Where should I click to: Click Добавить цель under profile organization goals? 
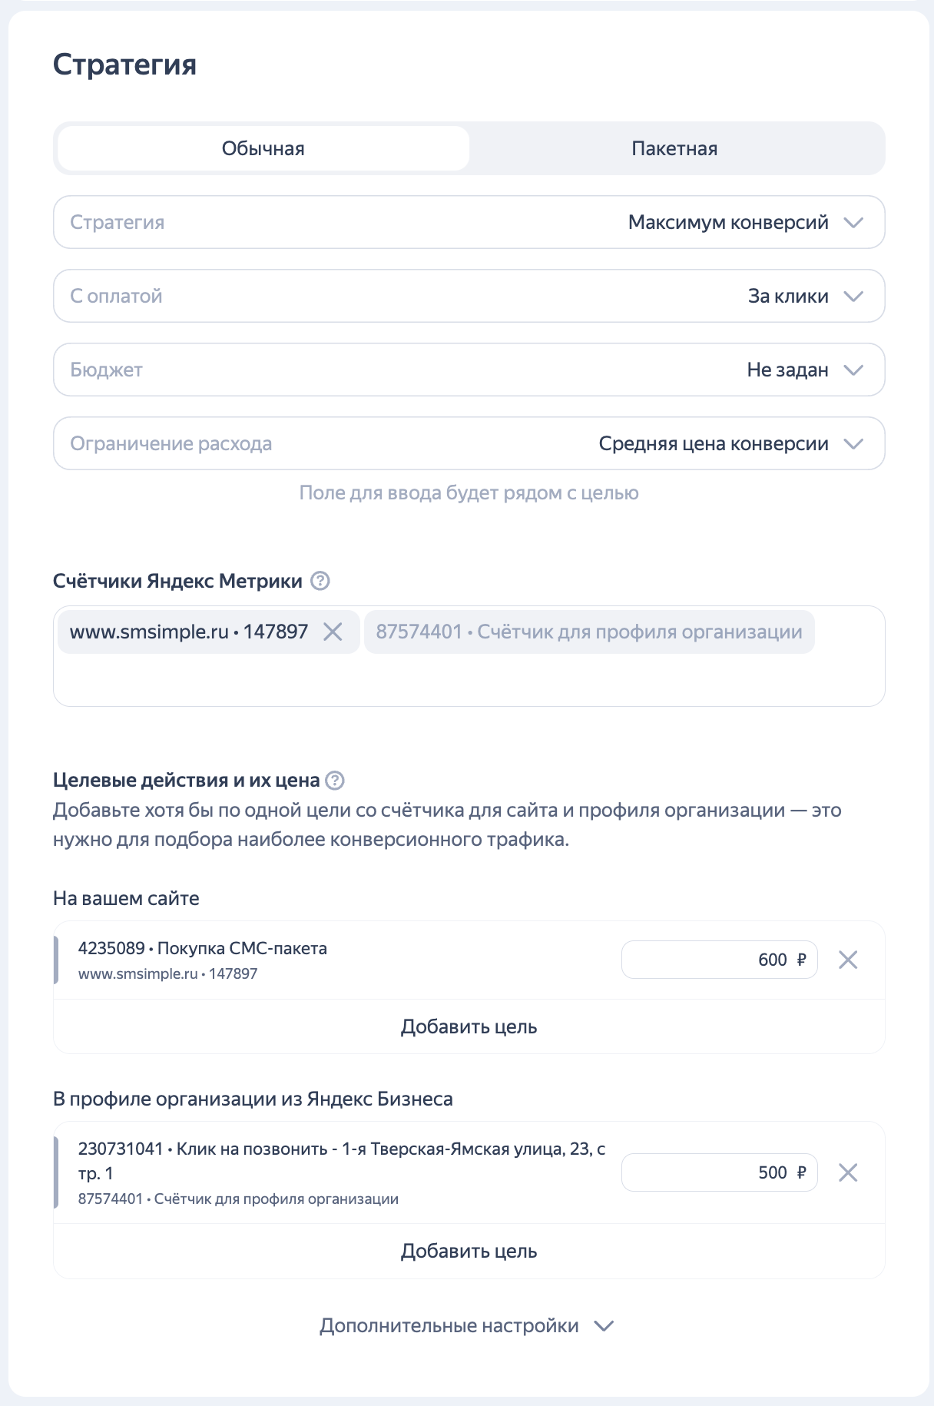click(x=469, y=1251)
